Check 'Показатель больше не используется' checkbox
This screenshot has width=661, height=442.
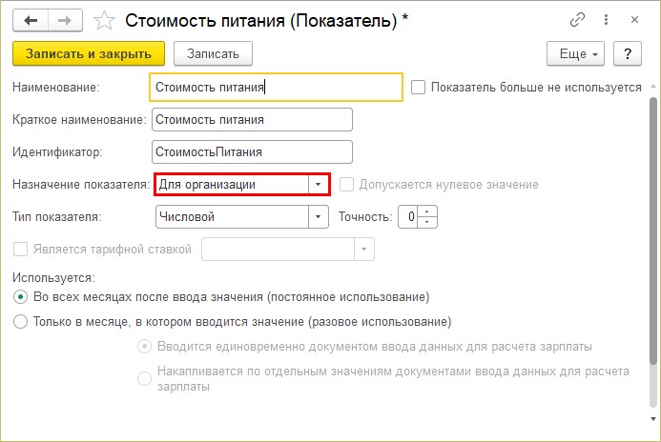[418, 88]
